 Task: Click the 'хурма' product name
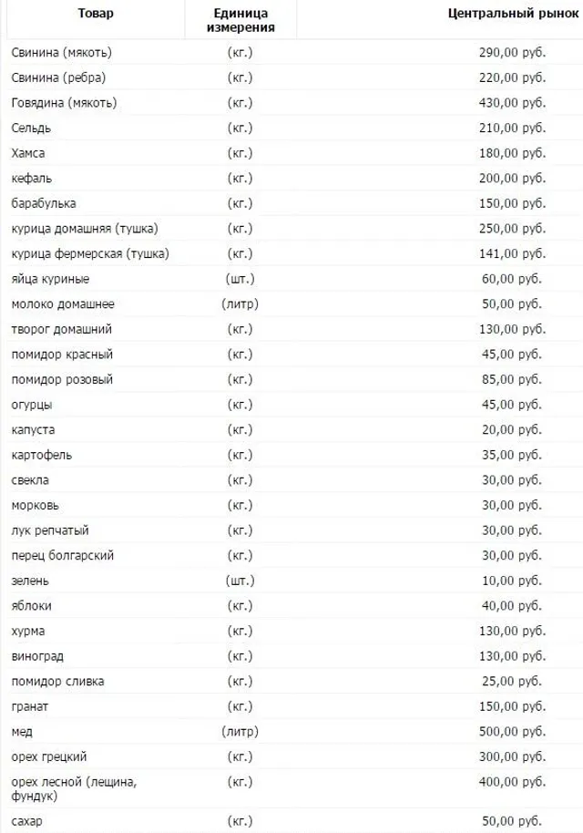(x=29, y=631)
